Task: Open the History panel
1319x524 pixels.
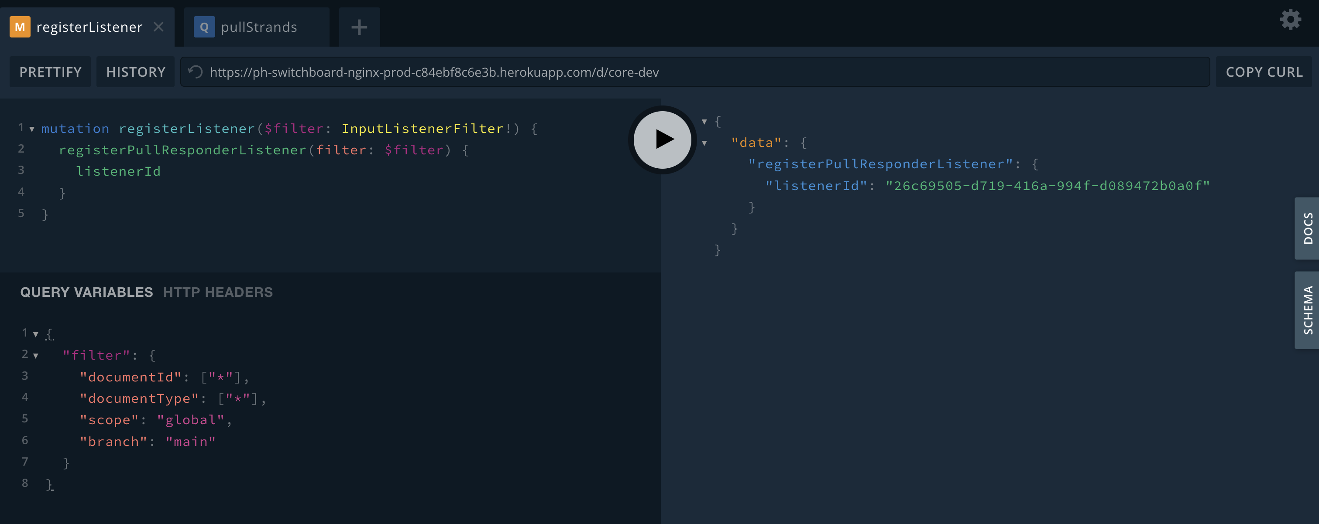Action: coord(136,72)
